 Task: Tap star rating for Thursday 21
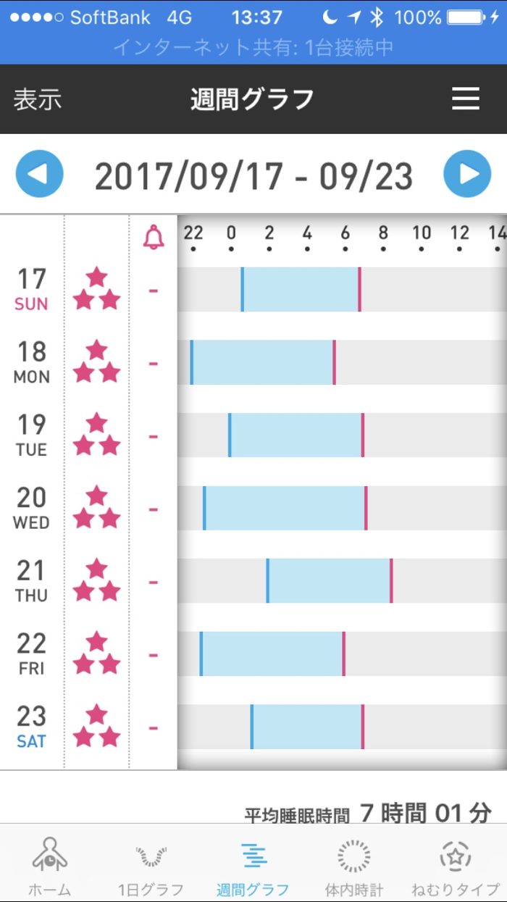97,581
